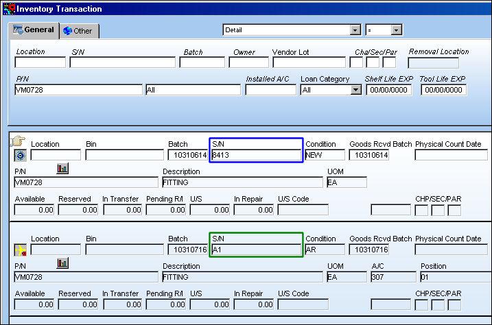Switch to the General tab
This screenshot has width=492, height=325.
pos(34,30)
